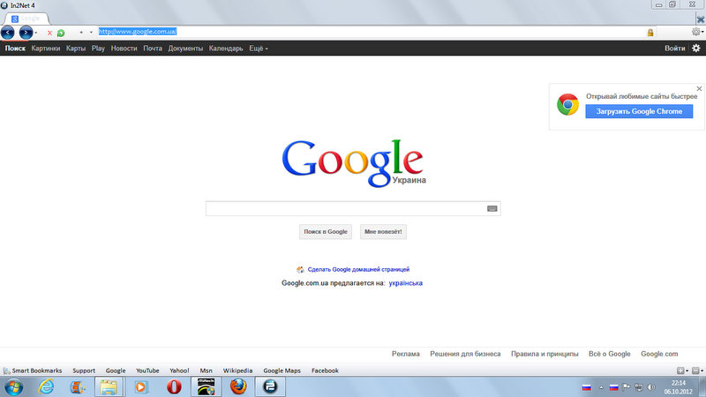This screenshot has height=397, width=706.
Task: Open Play in the Google top bar
Action: (98, 49)
